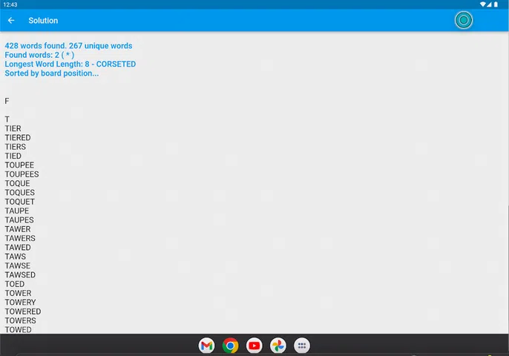
Task: Click the Longest Word Length CORSETED line
Action: pyautogui.click(x=70, y=65)
